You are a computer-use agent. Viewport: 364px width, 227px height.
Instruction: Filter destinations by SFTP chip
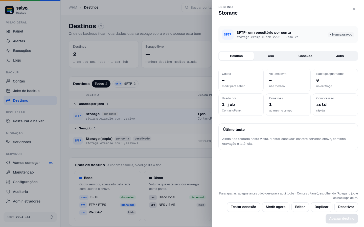click(126, 84)
